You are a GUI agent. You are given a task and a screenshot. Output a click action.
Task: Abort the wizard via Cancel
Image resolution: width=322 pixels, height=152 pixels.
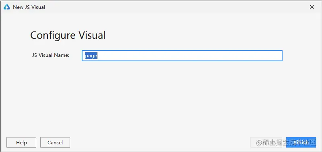pyautogui.click(x=55, y=142)
